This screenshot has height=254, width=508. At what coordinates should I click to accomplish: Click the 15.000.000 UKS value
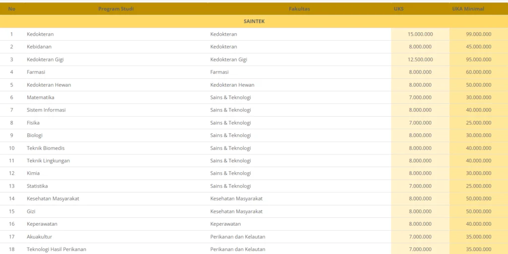click(x=420, y=34)
